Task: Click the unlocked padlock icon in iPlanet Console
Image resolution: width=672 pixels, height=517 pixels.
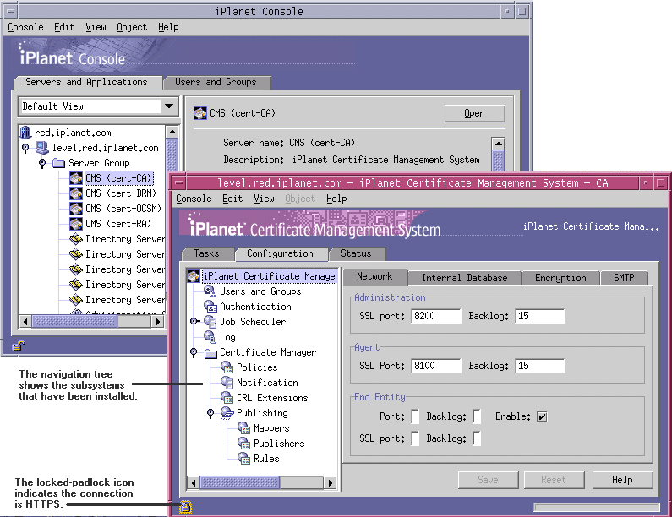Action: click(18, 346)
